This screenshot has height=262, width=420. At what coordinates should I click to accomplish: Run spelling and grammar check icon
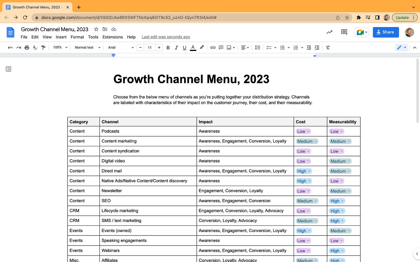pos(35,48)
